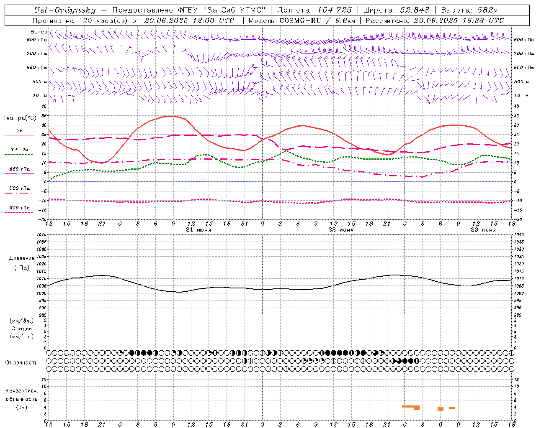Click the Td 2м dew point legend entry
The width and height of the screenshot is (536, 428).
pyautogui.click(x=19, y=150)
